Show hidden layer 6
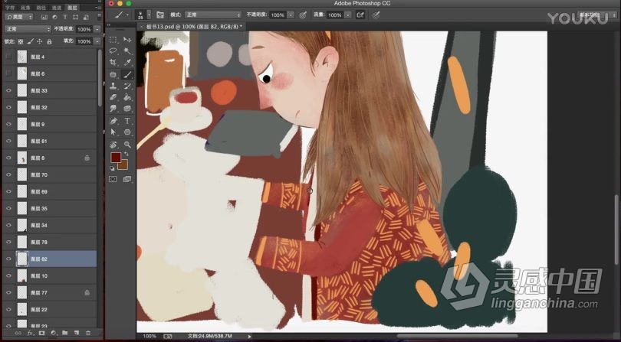 coord(8,73)
